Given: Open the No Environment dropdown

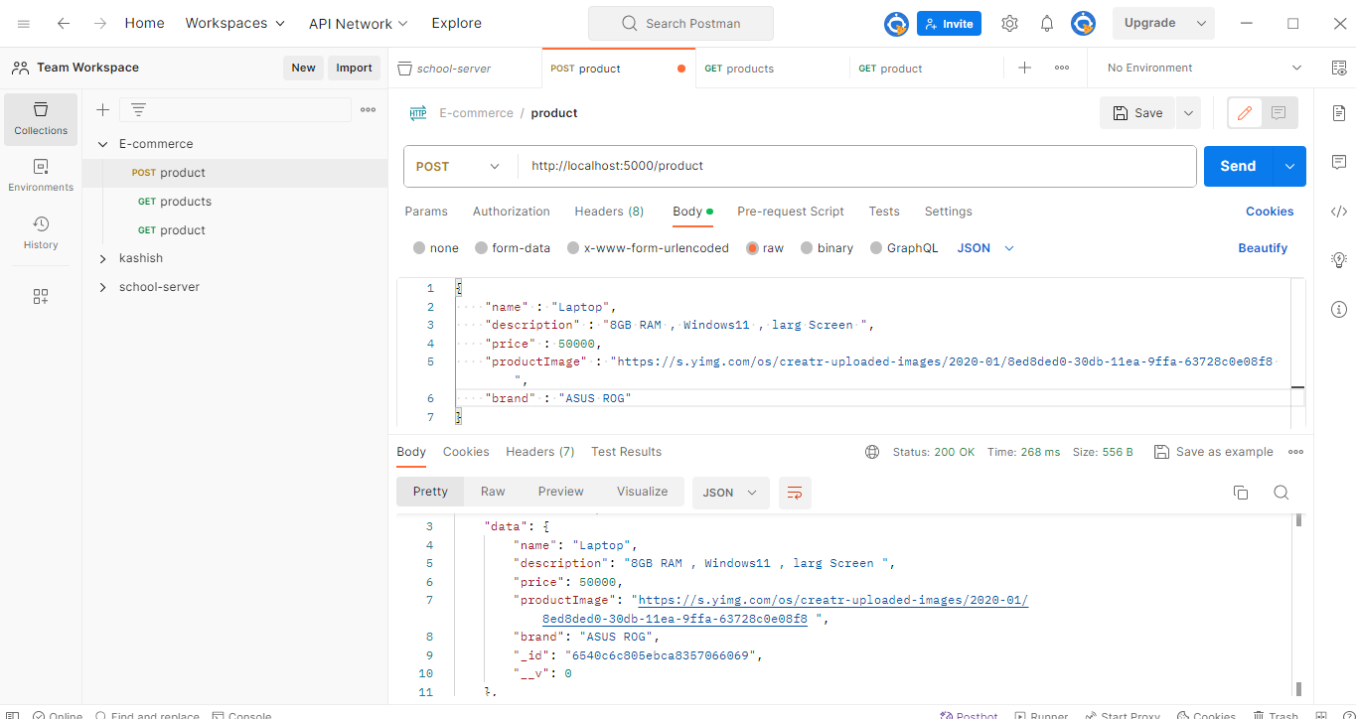Looking at the screenshot, I should pos(1199,68).
